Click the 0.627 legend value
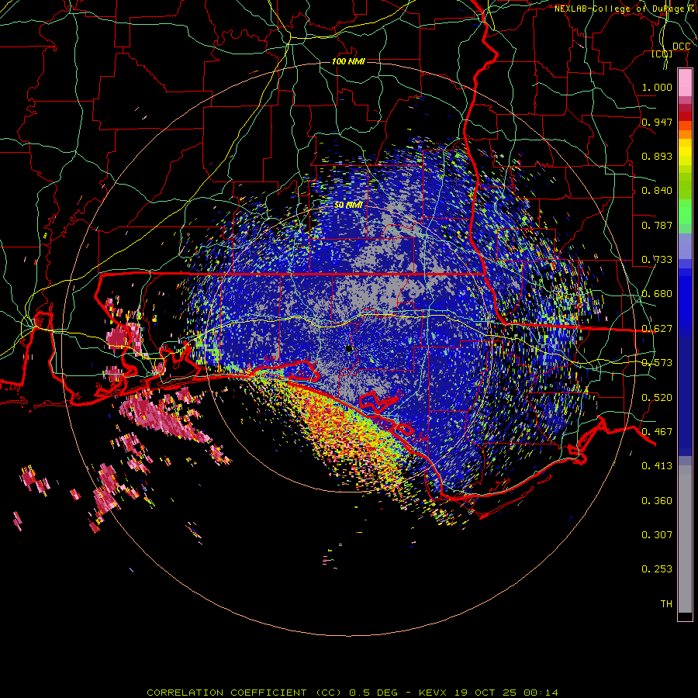 coord(657,328)
